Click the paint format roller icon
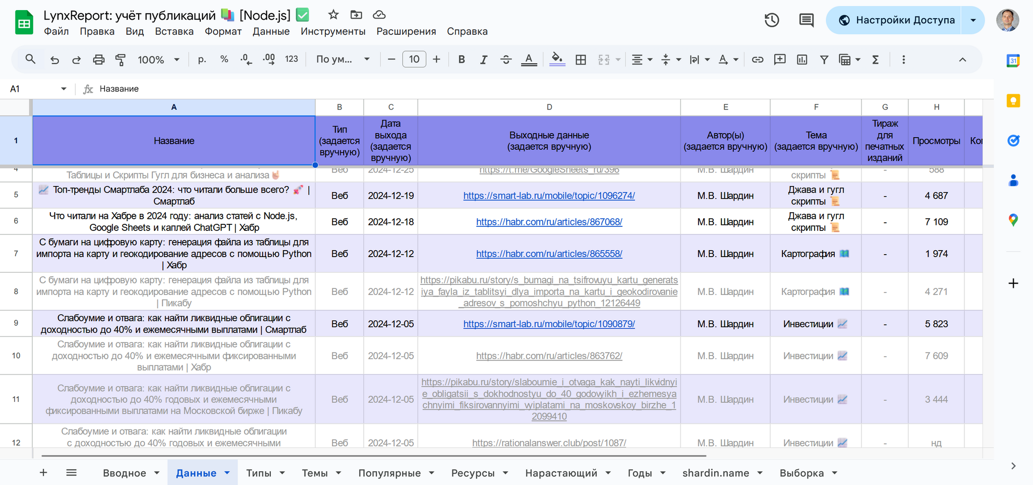The height and width of the screenshot is (485, 1033). click(121, 59)
